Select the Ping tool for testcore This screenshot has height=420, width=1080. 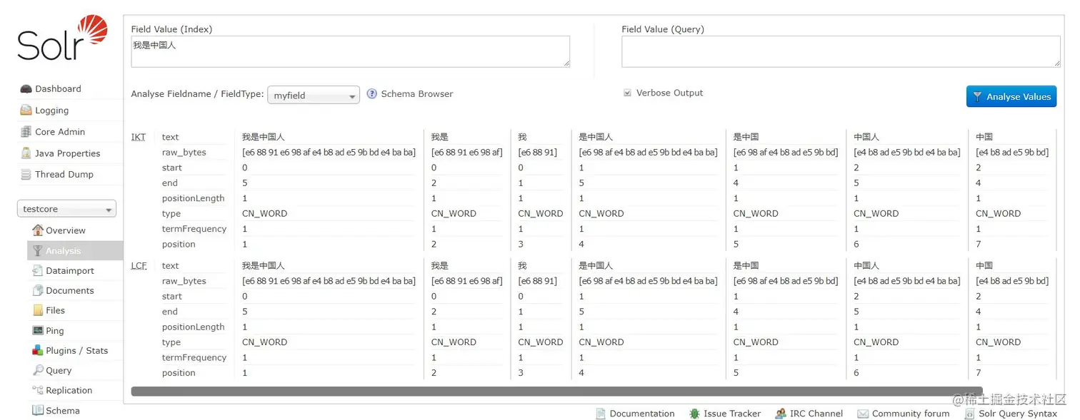click(55, 330)
